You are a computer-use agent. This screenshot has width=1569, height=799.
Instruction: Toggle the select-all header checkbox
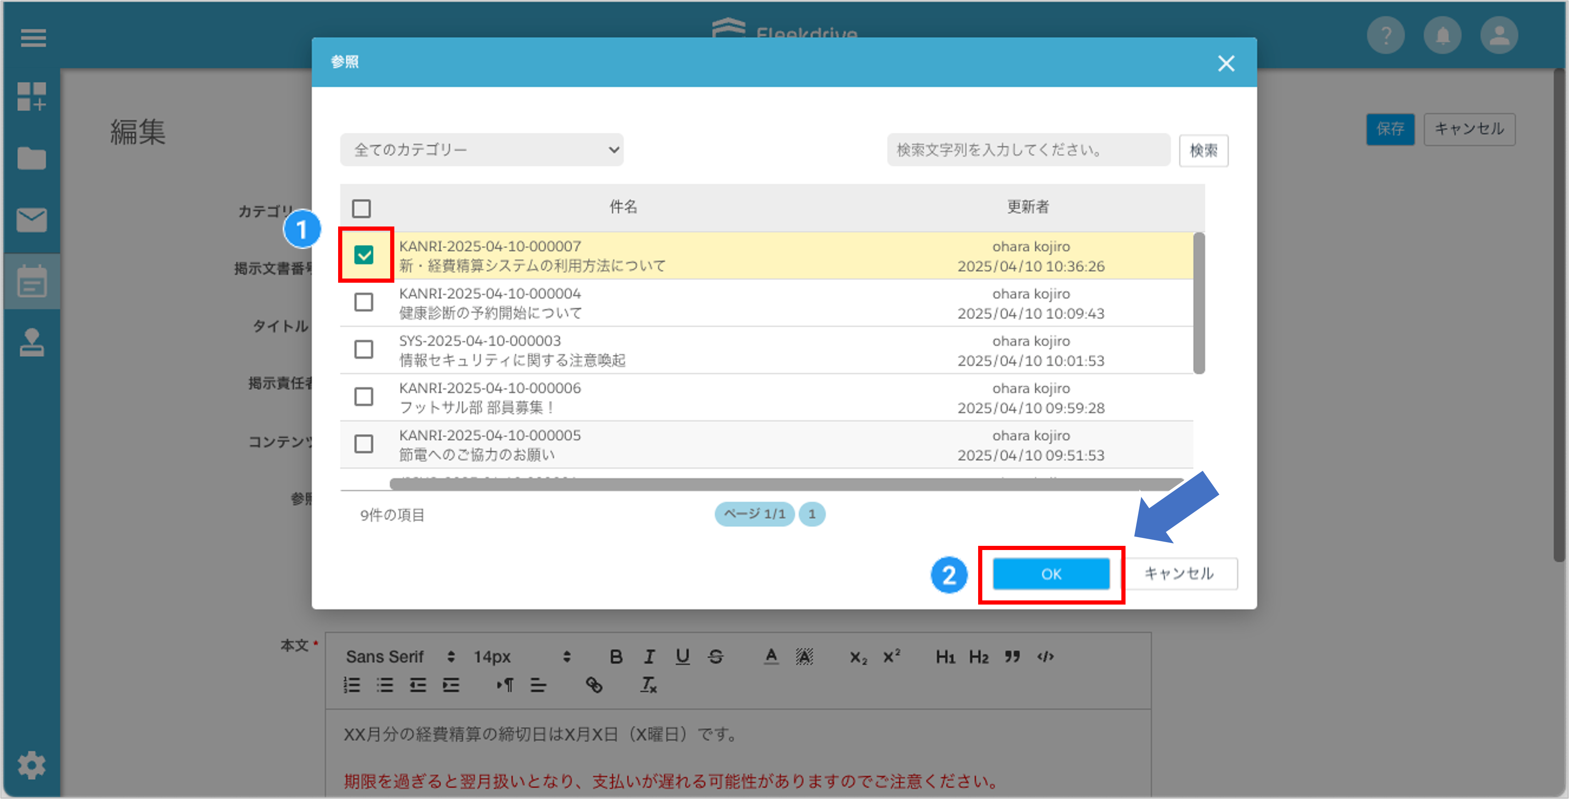pyautogui.click(x=361, y=208)
